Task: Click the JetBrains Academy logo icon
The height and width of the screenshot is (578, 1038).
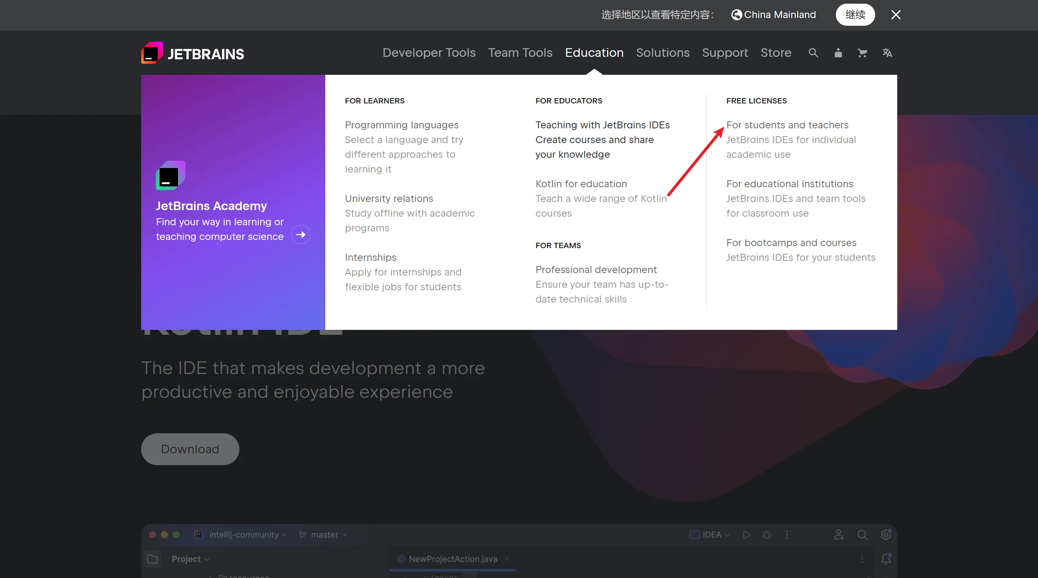Action: [170, 175]
